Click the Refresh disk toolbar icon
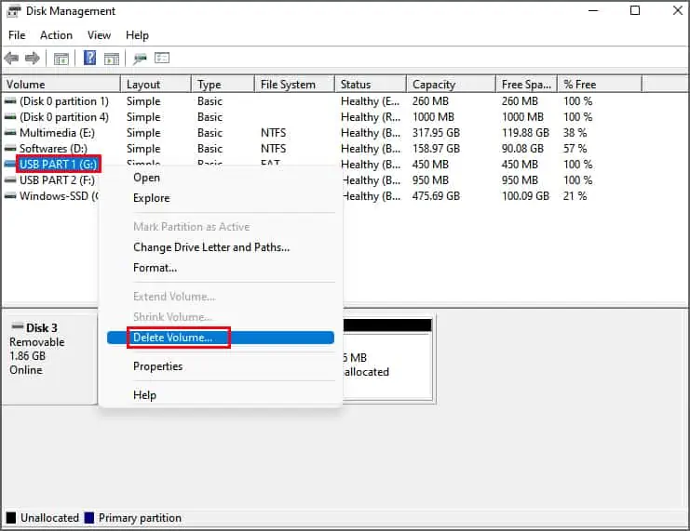 141,59
